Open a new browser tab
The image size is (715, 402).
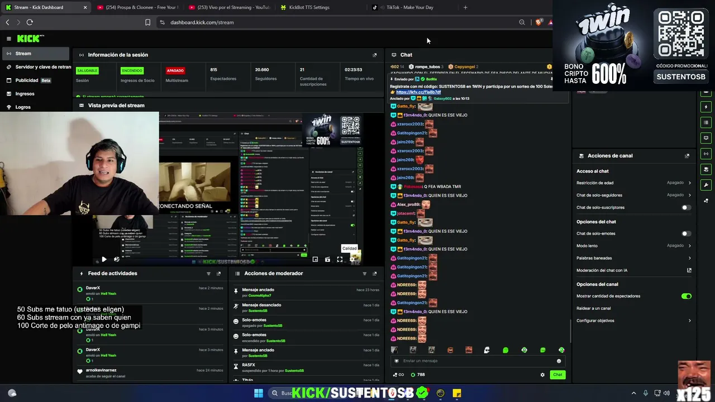pos(465,7)
